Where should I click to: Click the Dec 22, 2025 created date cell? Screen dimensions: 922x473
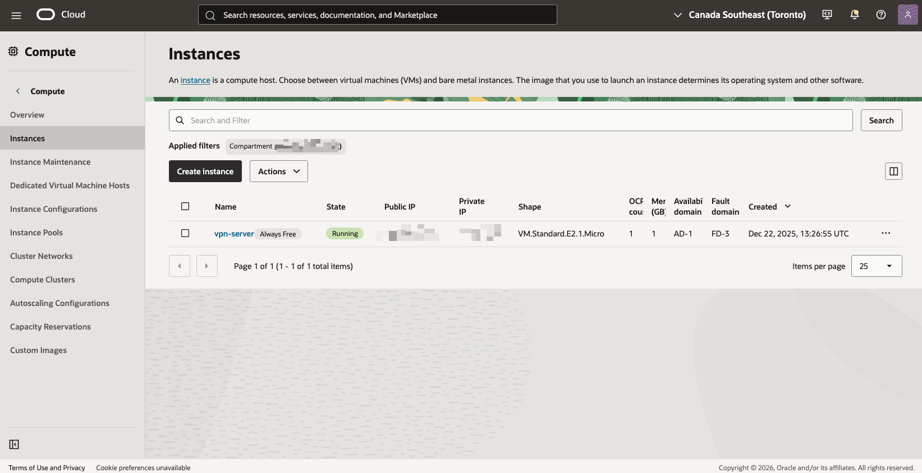tap(799, 234)
